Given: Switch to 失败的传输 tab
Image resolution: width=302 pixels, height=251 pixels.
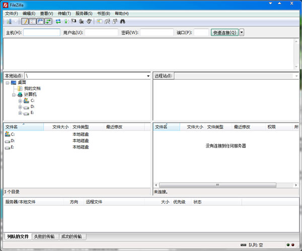Looking at the screenshot, I should [x=44, y=236].
